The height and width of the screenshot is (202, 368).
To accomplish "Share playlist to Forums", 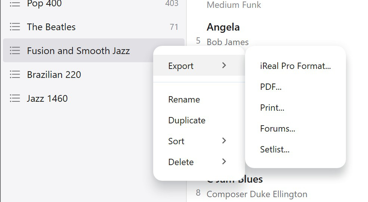I will click(278, 129).
